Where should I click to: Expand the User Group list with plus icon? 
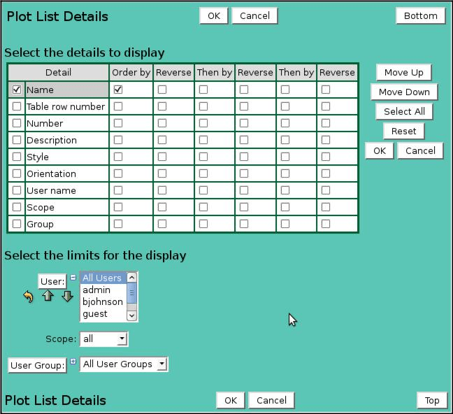[73, 362]
